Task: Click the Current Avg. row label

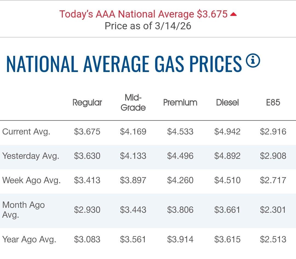Action: coord(26,132)
